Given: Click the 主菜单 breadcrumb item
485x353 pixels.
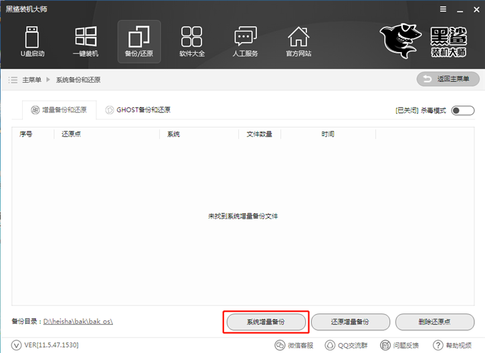Looking at the screenshot, I should click(x=31, y=80).
